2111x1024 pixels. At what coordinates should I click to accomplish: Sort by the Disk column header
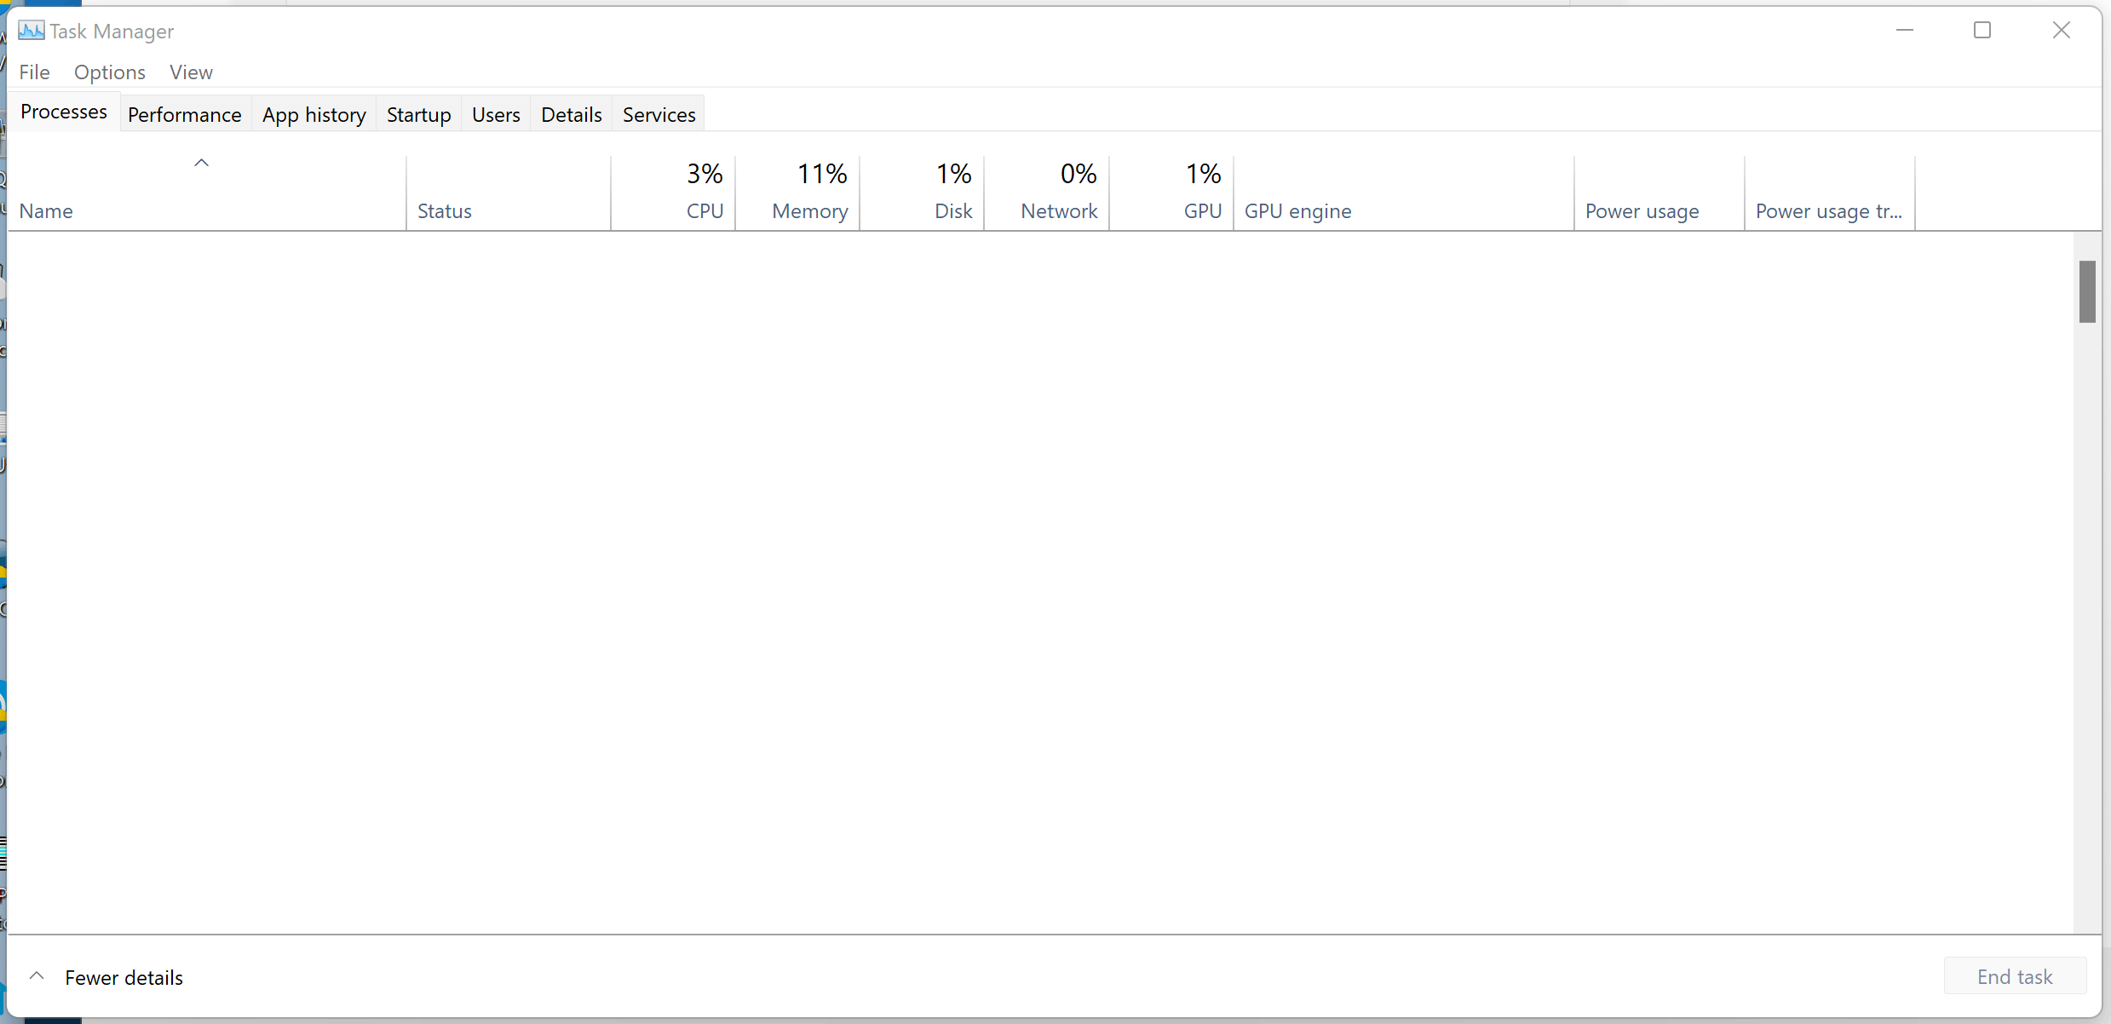(922, 193)
